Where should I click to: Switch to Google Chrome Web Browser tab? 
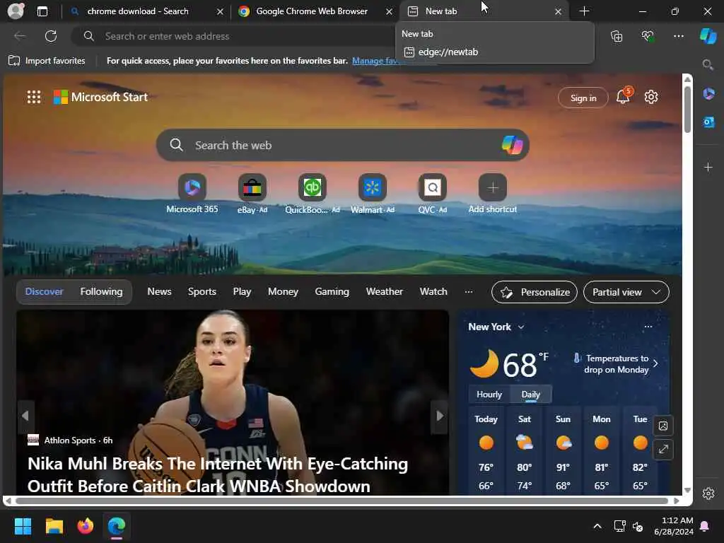pos(312,11)
